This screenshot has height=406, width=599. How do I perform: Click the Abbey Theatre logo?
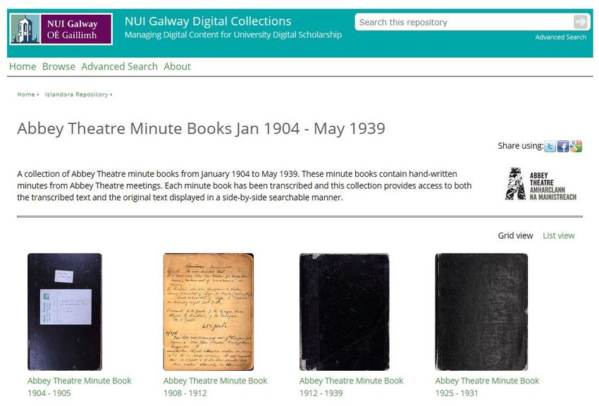point(541,184)
